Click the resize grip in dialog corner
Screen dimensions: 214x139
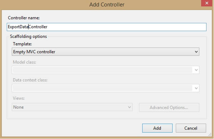click(x=210, y=135)
